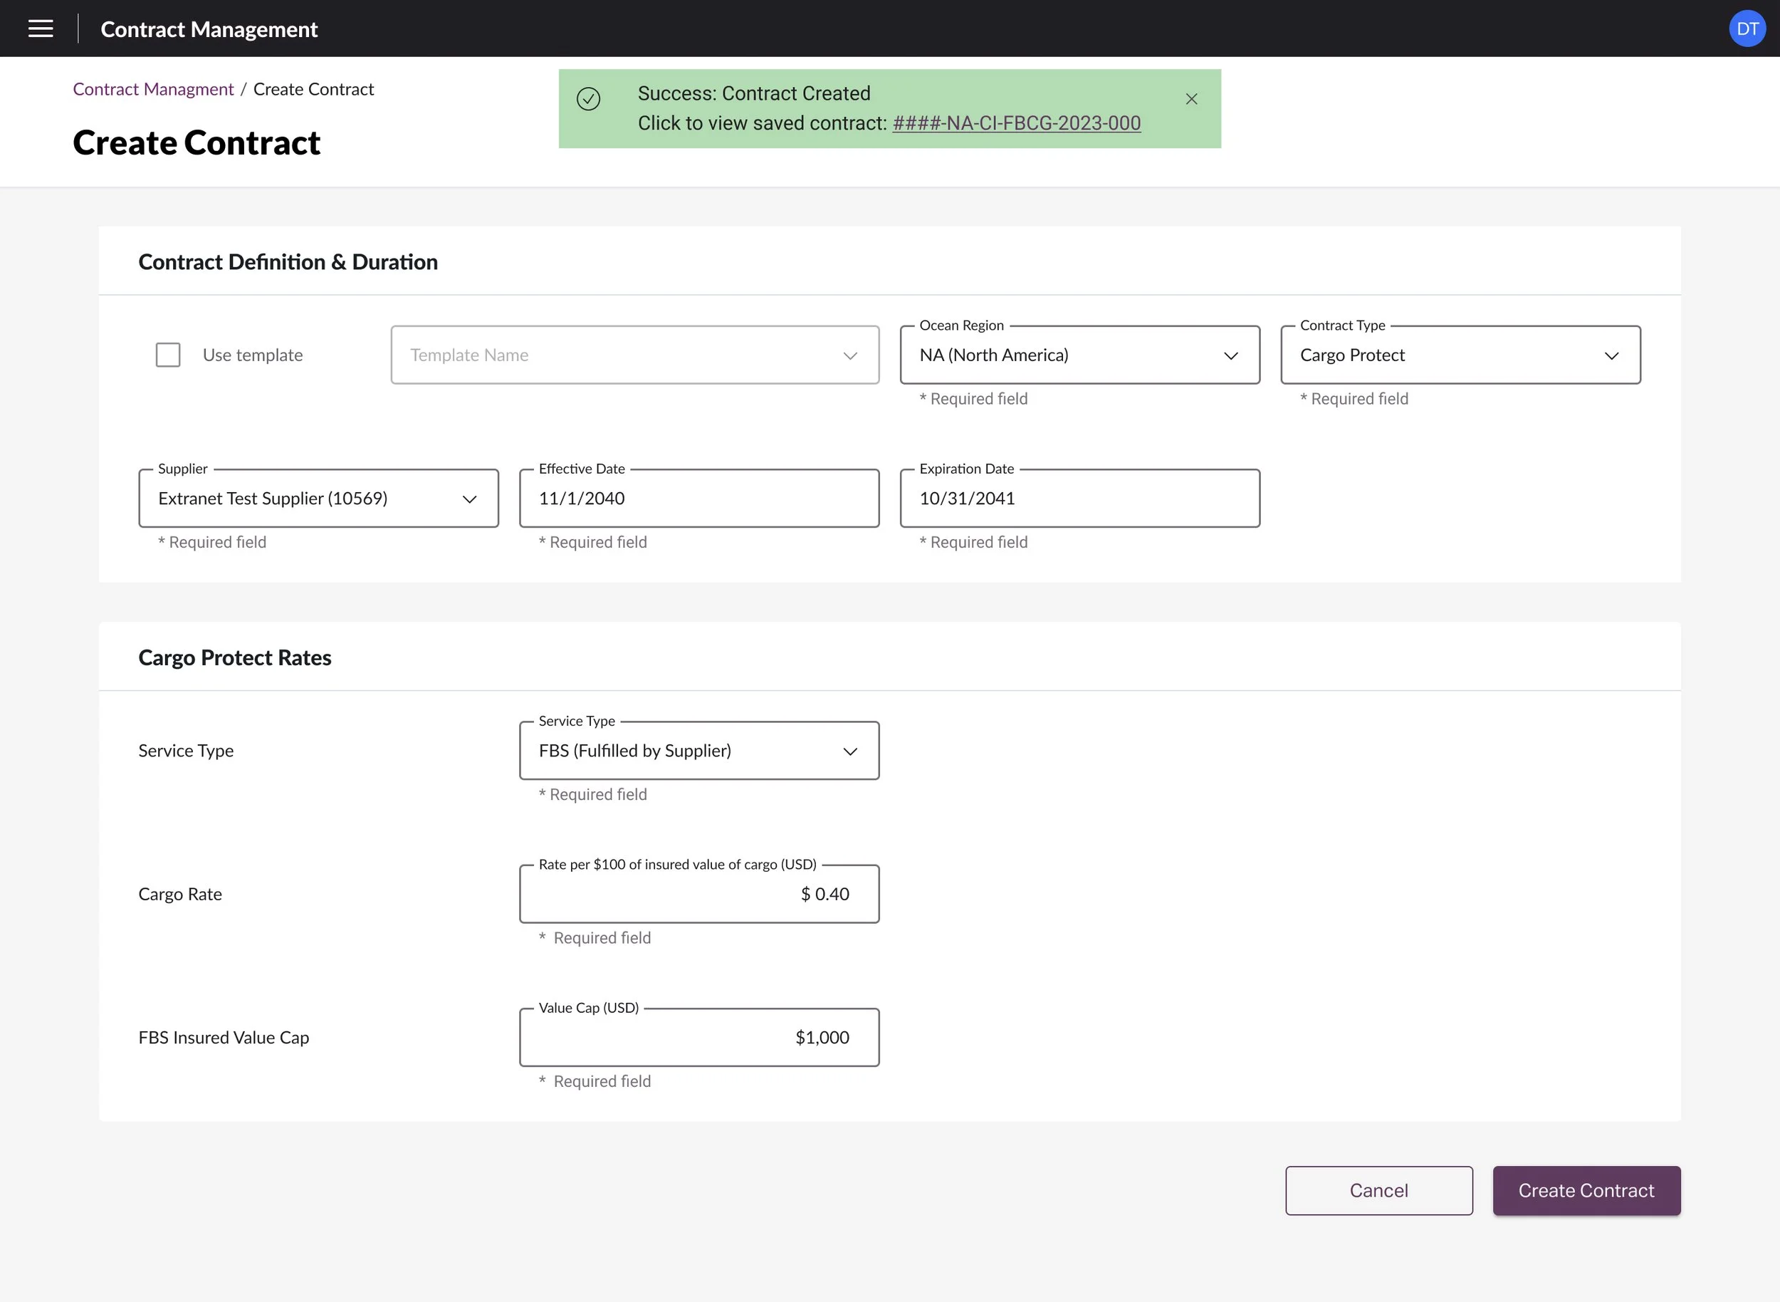Enable the Use template checkbox
This screenshot has height=1302, width=1780.
coord(168,355)
